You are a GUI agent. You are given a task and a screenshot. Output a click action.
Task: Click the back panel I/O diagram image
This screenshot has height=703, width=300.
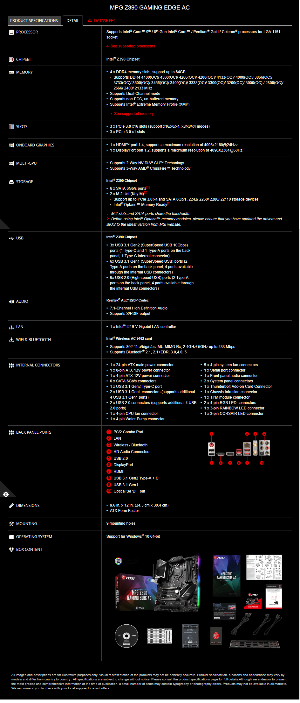[239, 449]
